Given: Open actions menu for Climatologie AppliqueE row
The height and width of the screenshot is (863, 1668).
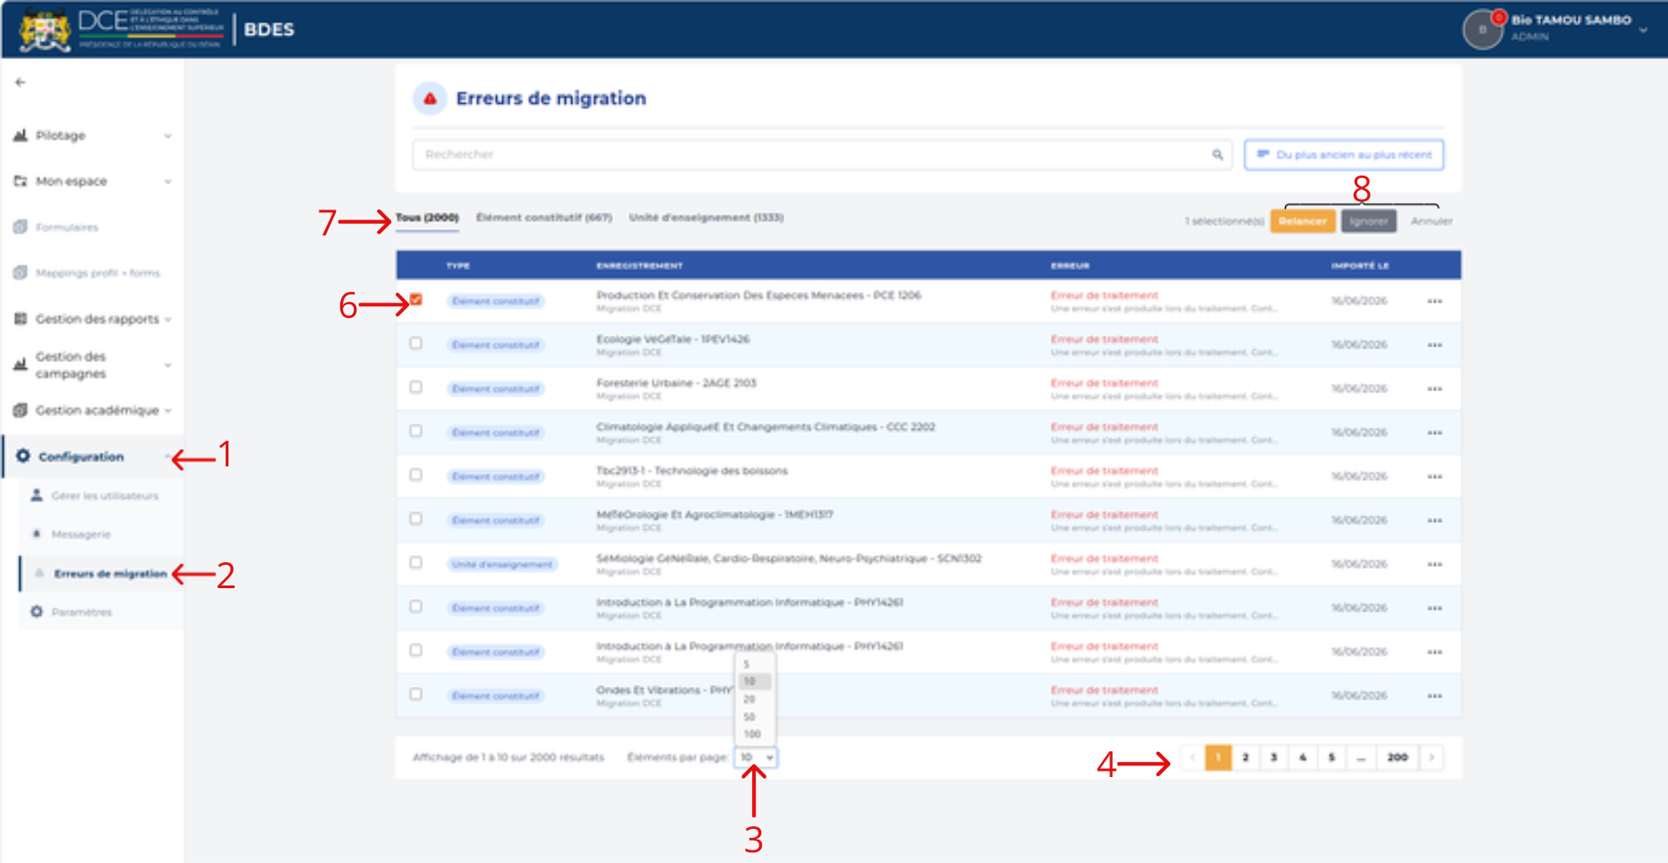Looking at the screenshot, I should coord(1435,433).
